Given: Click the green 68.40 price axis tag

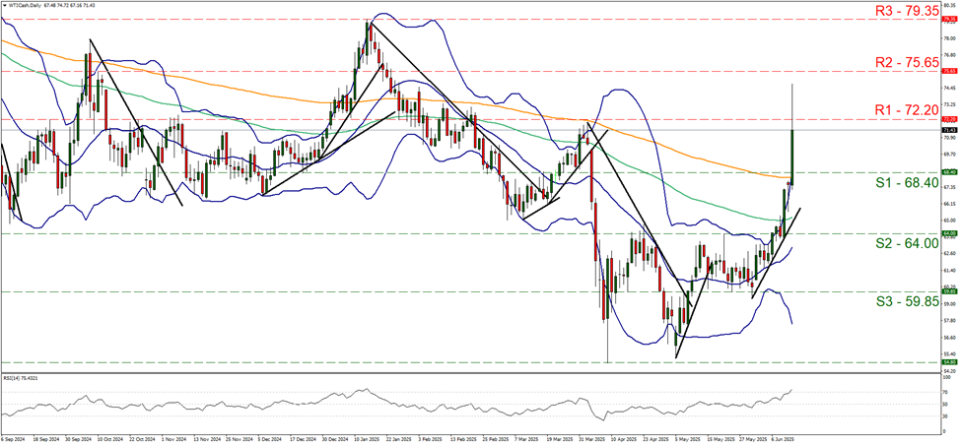Looking at the screenshot, I should click(949, 171).
